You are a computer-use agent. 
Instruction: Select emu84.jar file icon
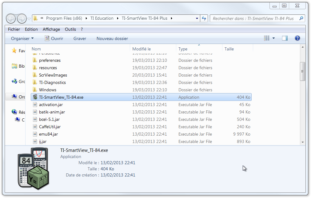tap(35, 134)
